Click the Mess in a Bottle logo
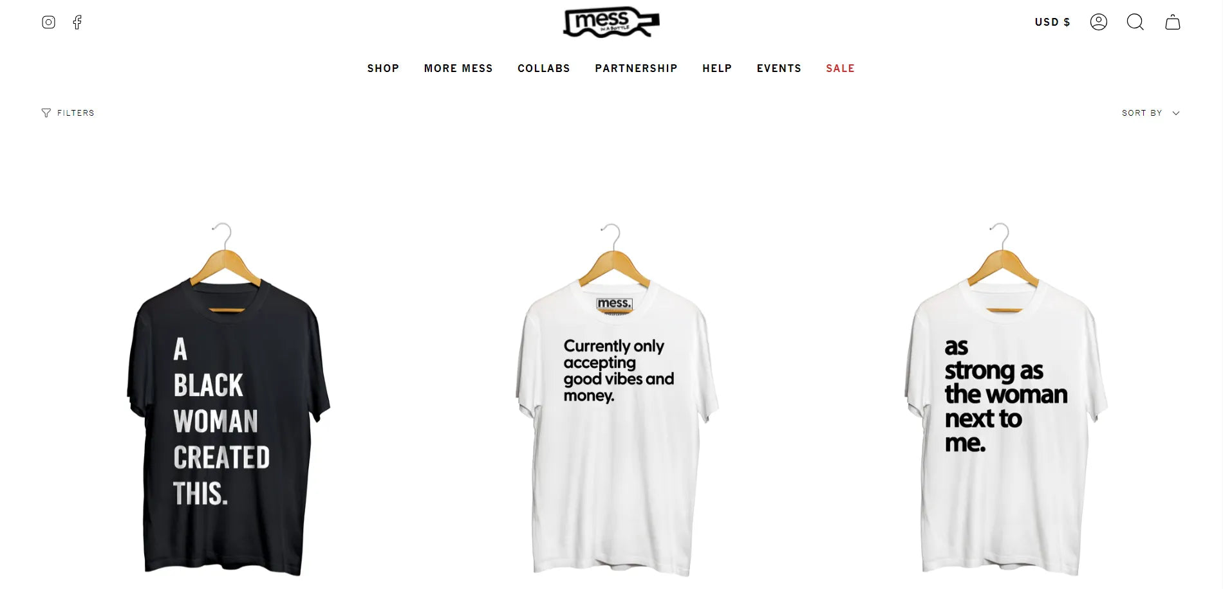Image resolution: width=1223 pixels, height=589 pixels. pos(611,22)
